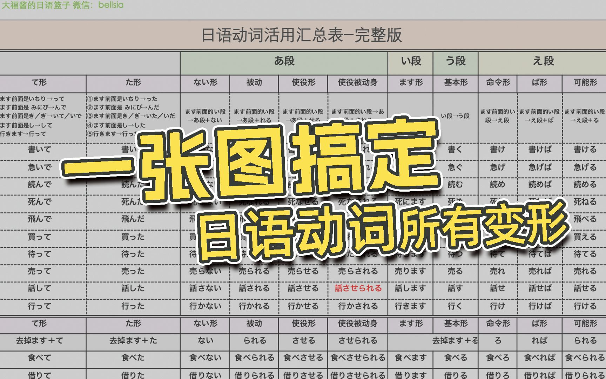Click the title 日语动词活用汇总表-完整版
The height and width of the screenshot is (379, 606).
(302, 35)
